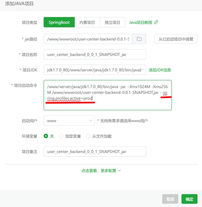
Task: Select the 指定变量 radio option
Action: (x=61, y=136)
